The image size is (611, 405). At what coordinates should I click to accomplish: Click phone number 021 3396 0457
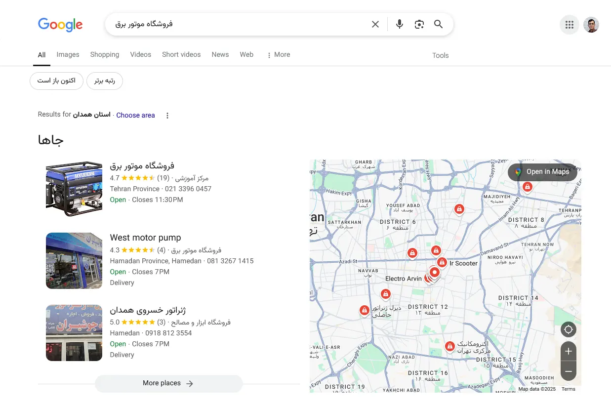click(188, 189)
